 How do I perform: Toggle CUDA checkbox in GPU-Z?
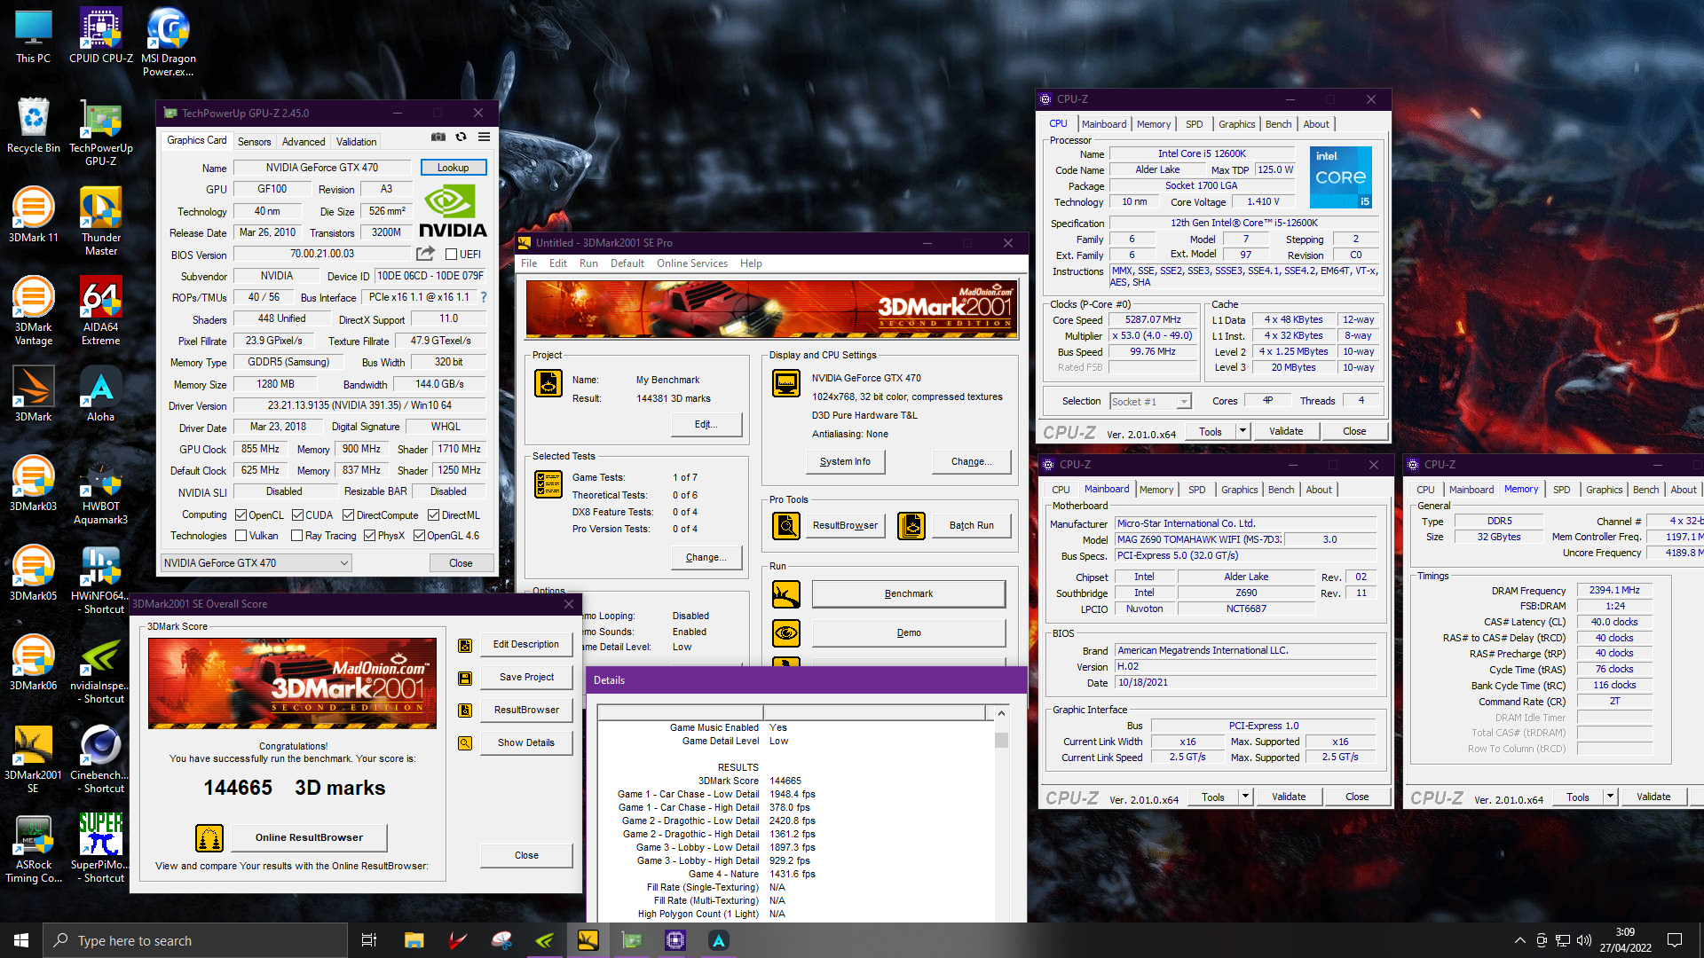(297, 515)
